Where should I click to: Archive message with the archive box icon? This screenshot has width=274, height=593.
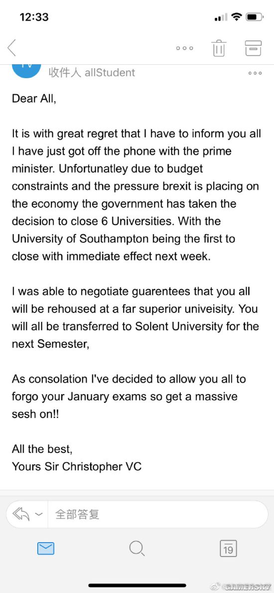pyautogui.click(x=253, y=48)
